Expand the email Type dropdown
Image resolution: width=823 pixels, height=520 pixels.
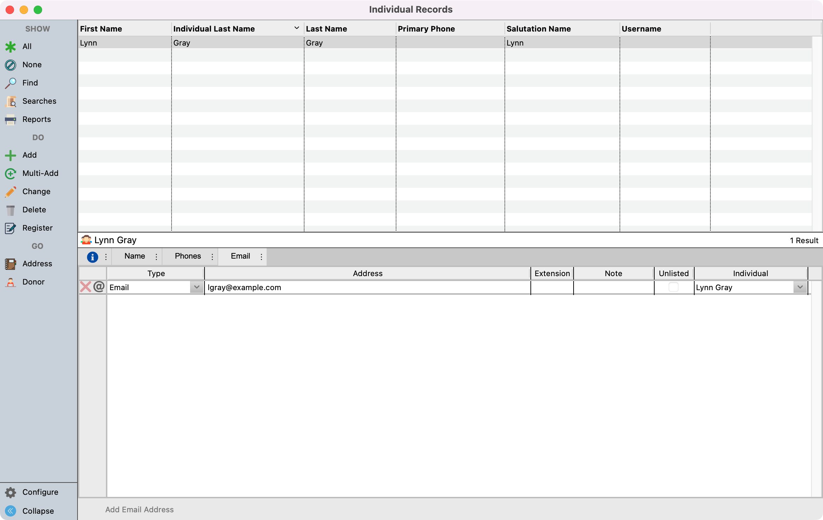197,287
